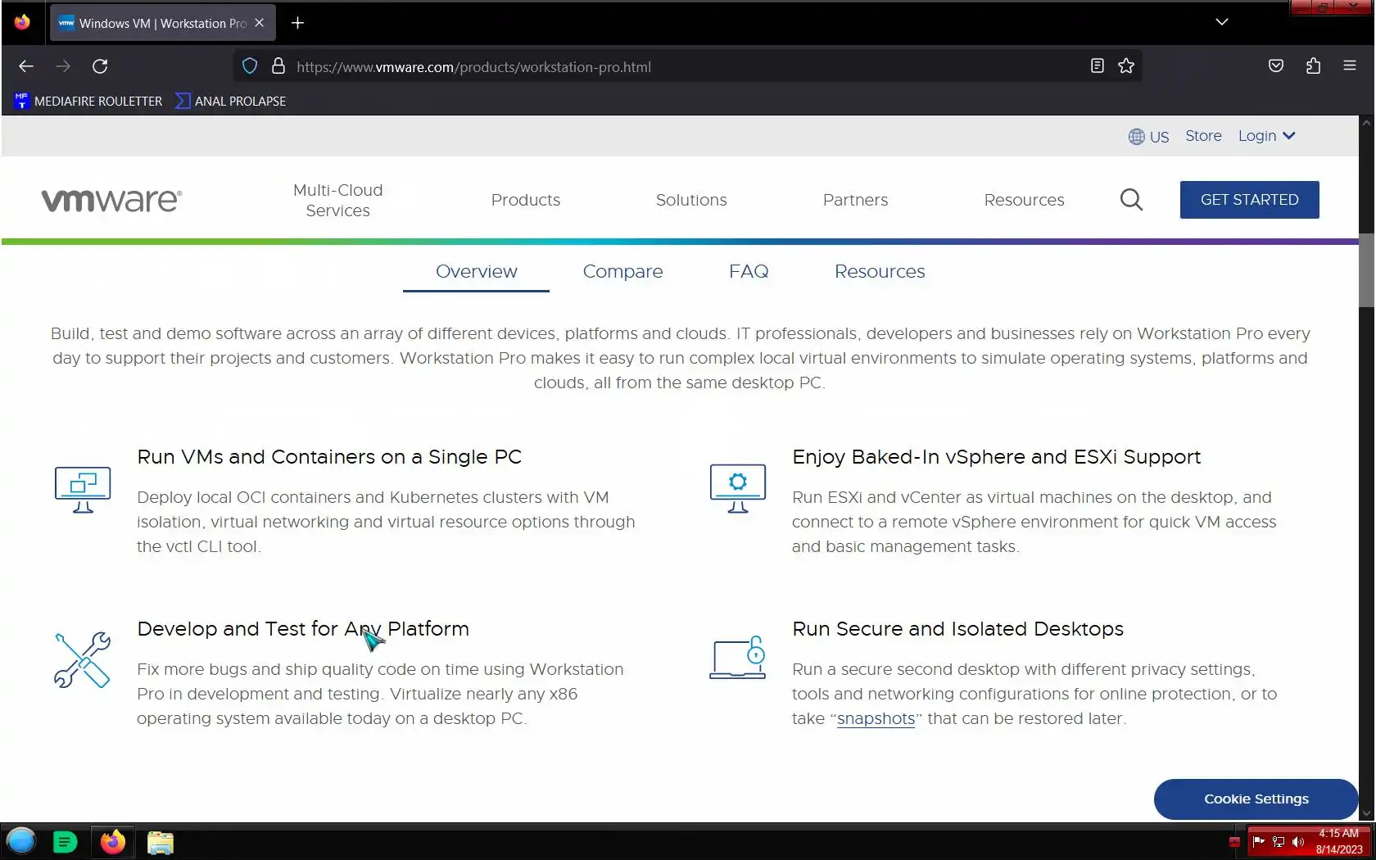Open the Pocket save icon
The height and width of the screenshot is (860, 1376).
(x=1276, y=66)
